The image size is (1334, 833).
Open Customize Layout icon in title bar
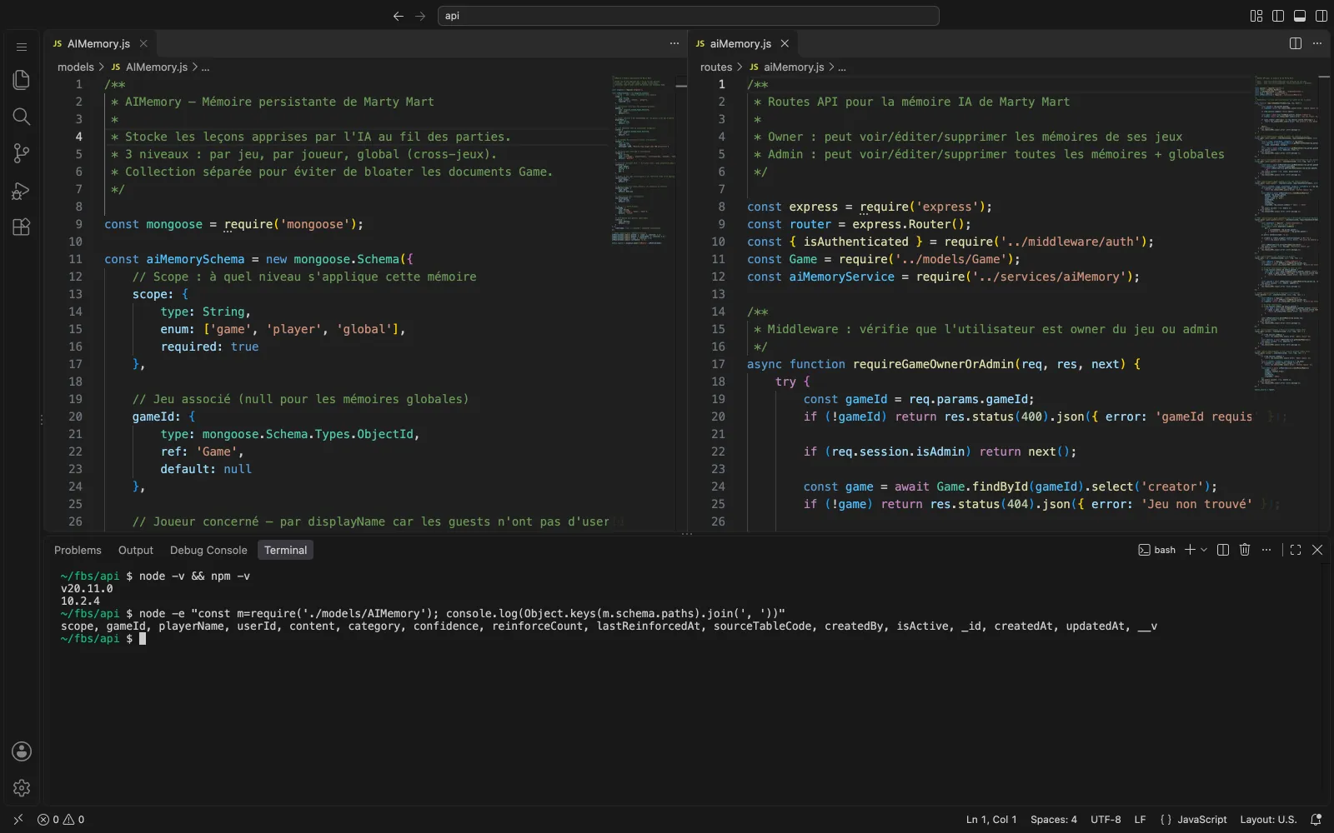(x=1256, y=16)
